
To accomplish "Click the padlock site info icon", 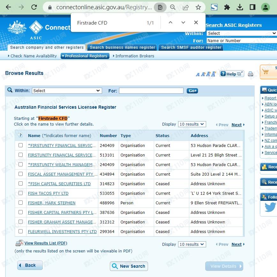I will [50, 7].
